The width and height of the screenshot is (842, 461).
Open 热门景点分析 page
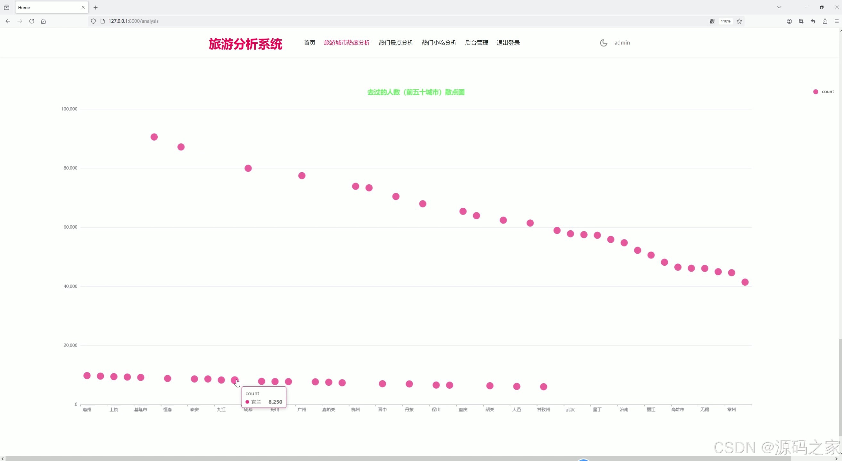[395, 43]
